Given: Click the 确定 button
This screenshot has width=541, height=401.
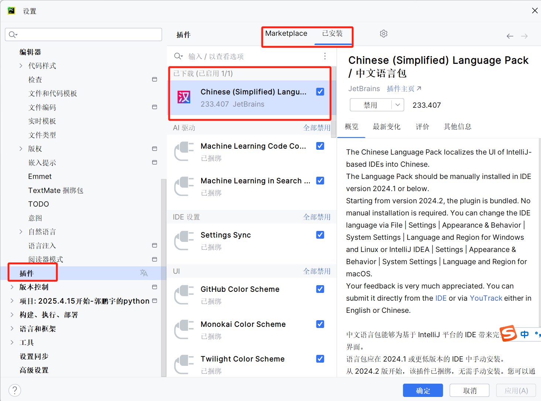Looking at the screenshot, I should (423, 390).
